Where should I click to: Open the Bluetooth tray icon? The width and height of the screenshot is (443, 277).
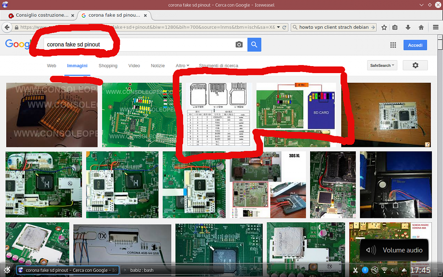[x=365, y=270]
